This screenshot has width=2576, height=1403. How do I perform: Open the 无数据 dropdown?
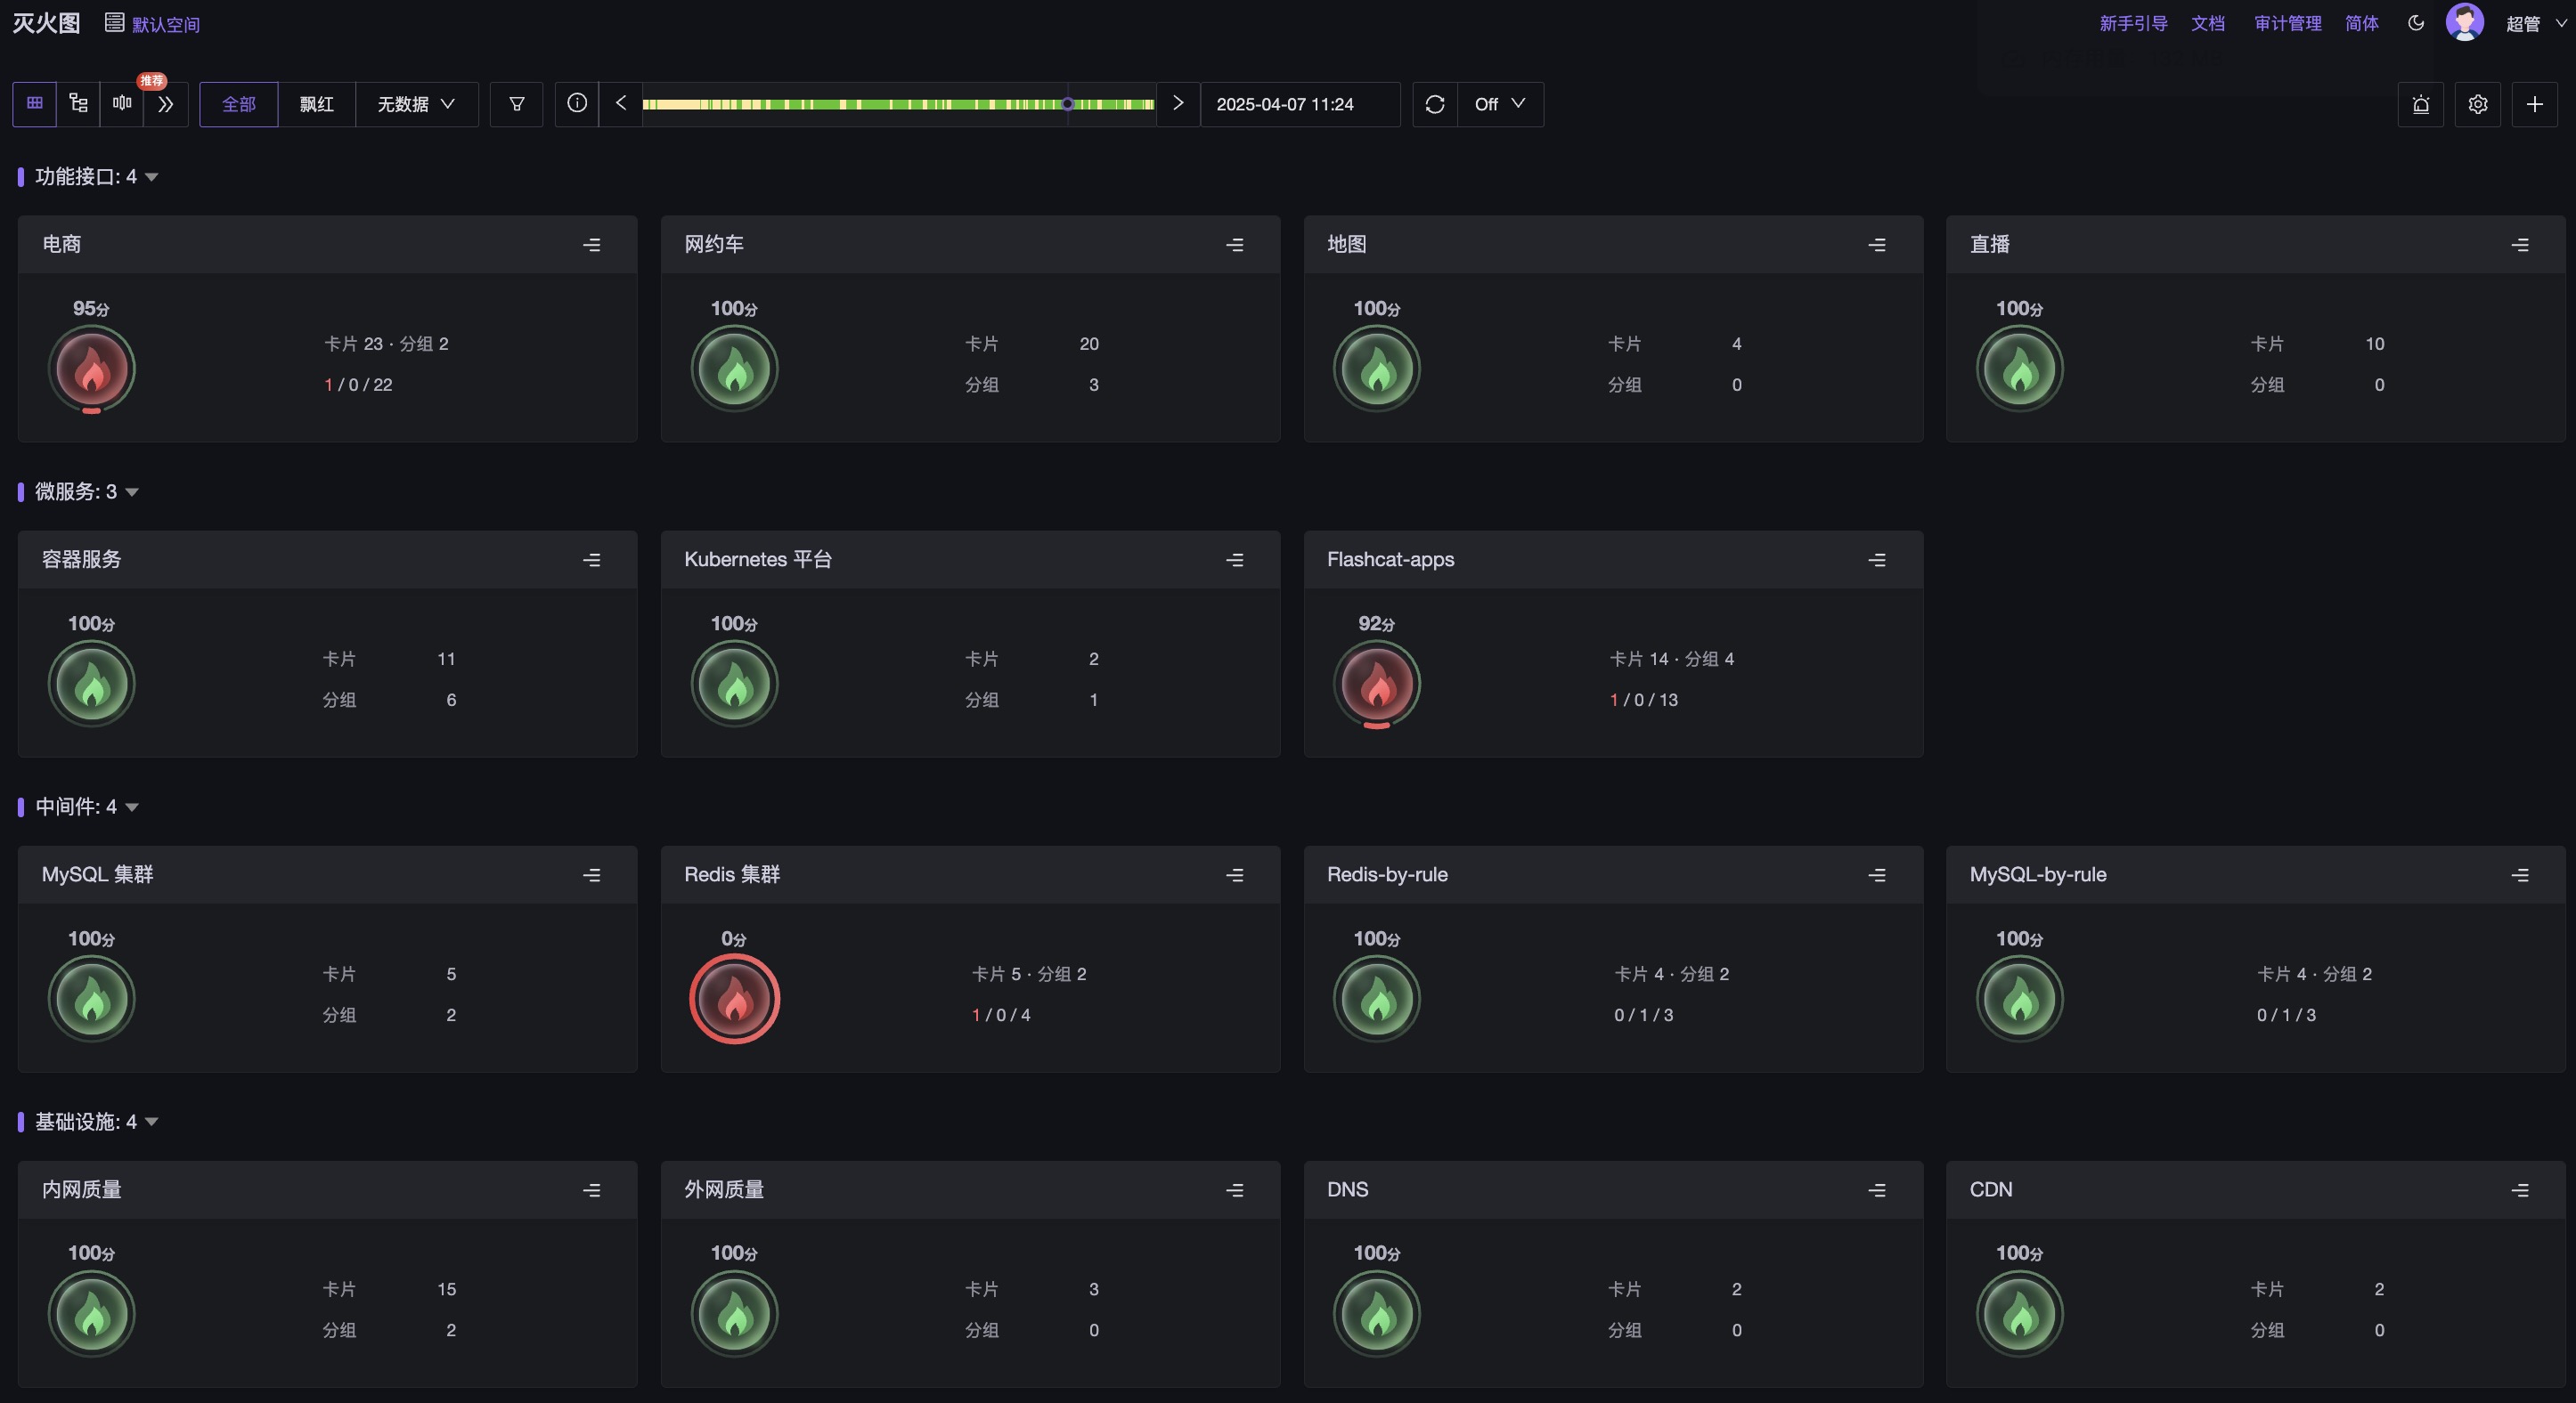pos(416,104)
